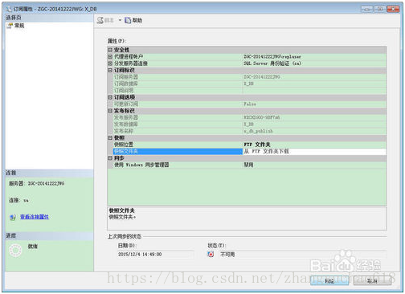Viewport: 405px width, 294px height.
Task: Maximize the subscription properties window
Action: point(380,9)
